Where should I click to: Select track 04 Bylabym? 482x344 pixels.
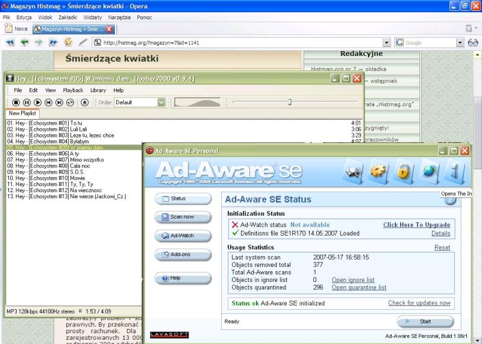[x=184, y=142]
